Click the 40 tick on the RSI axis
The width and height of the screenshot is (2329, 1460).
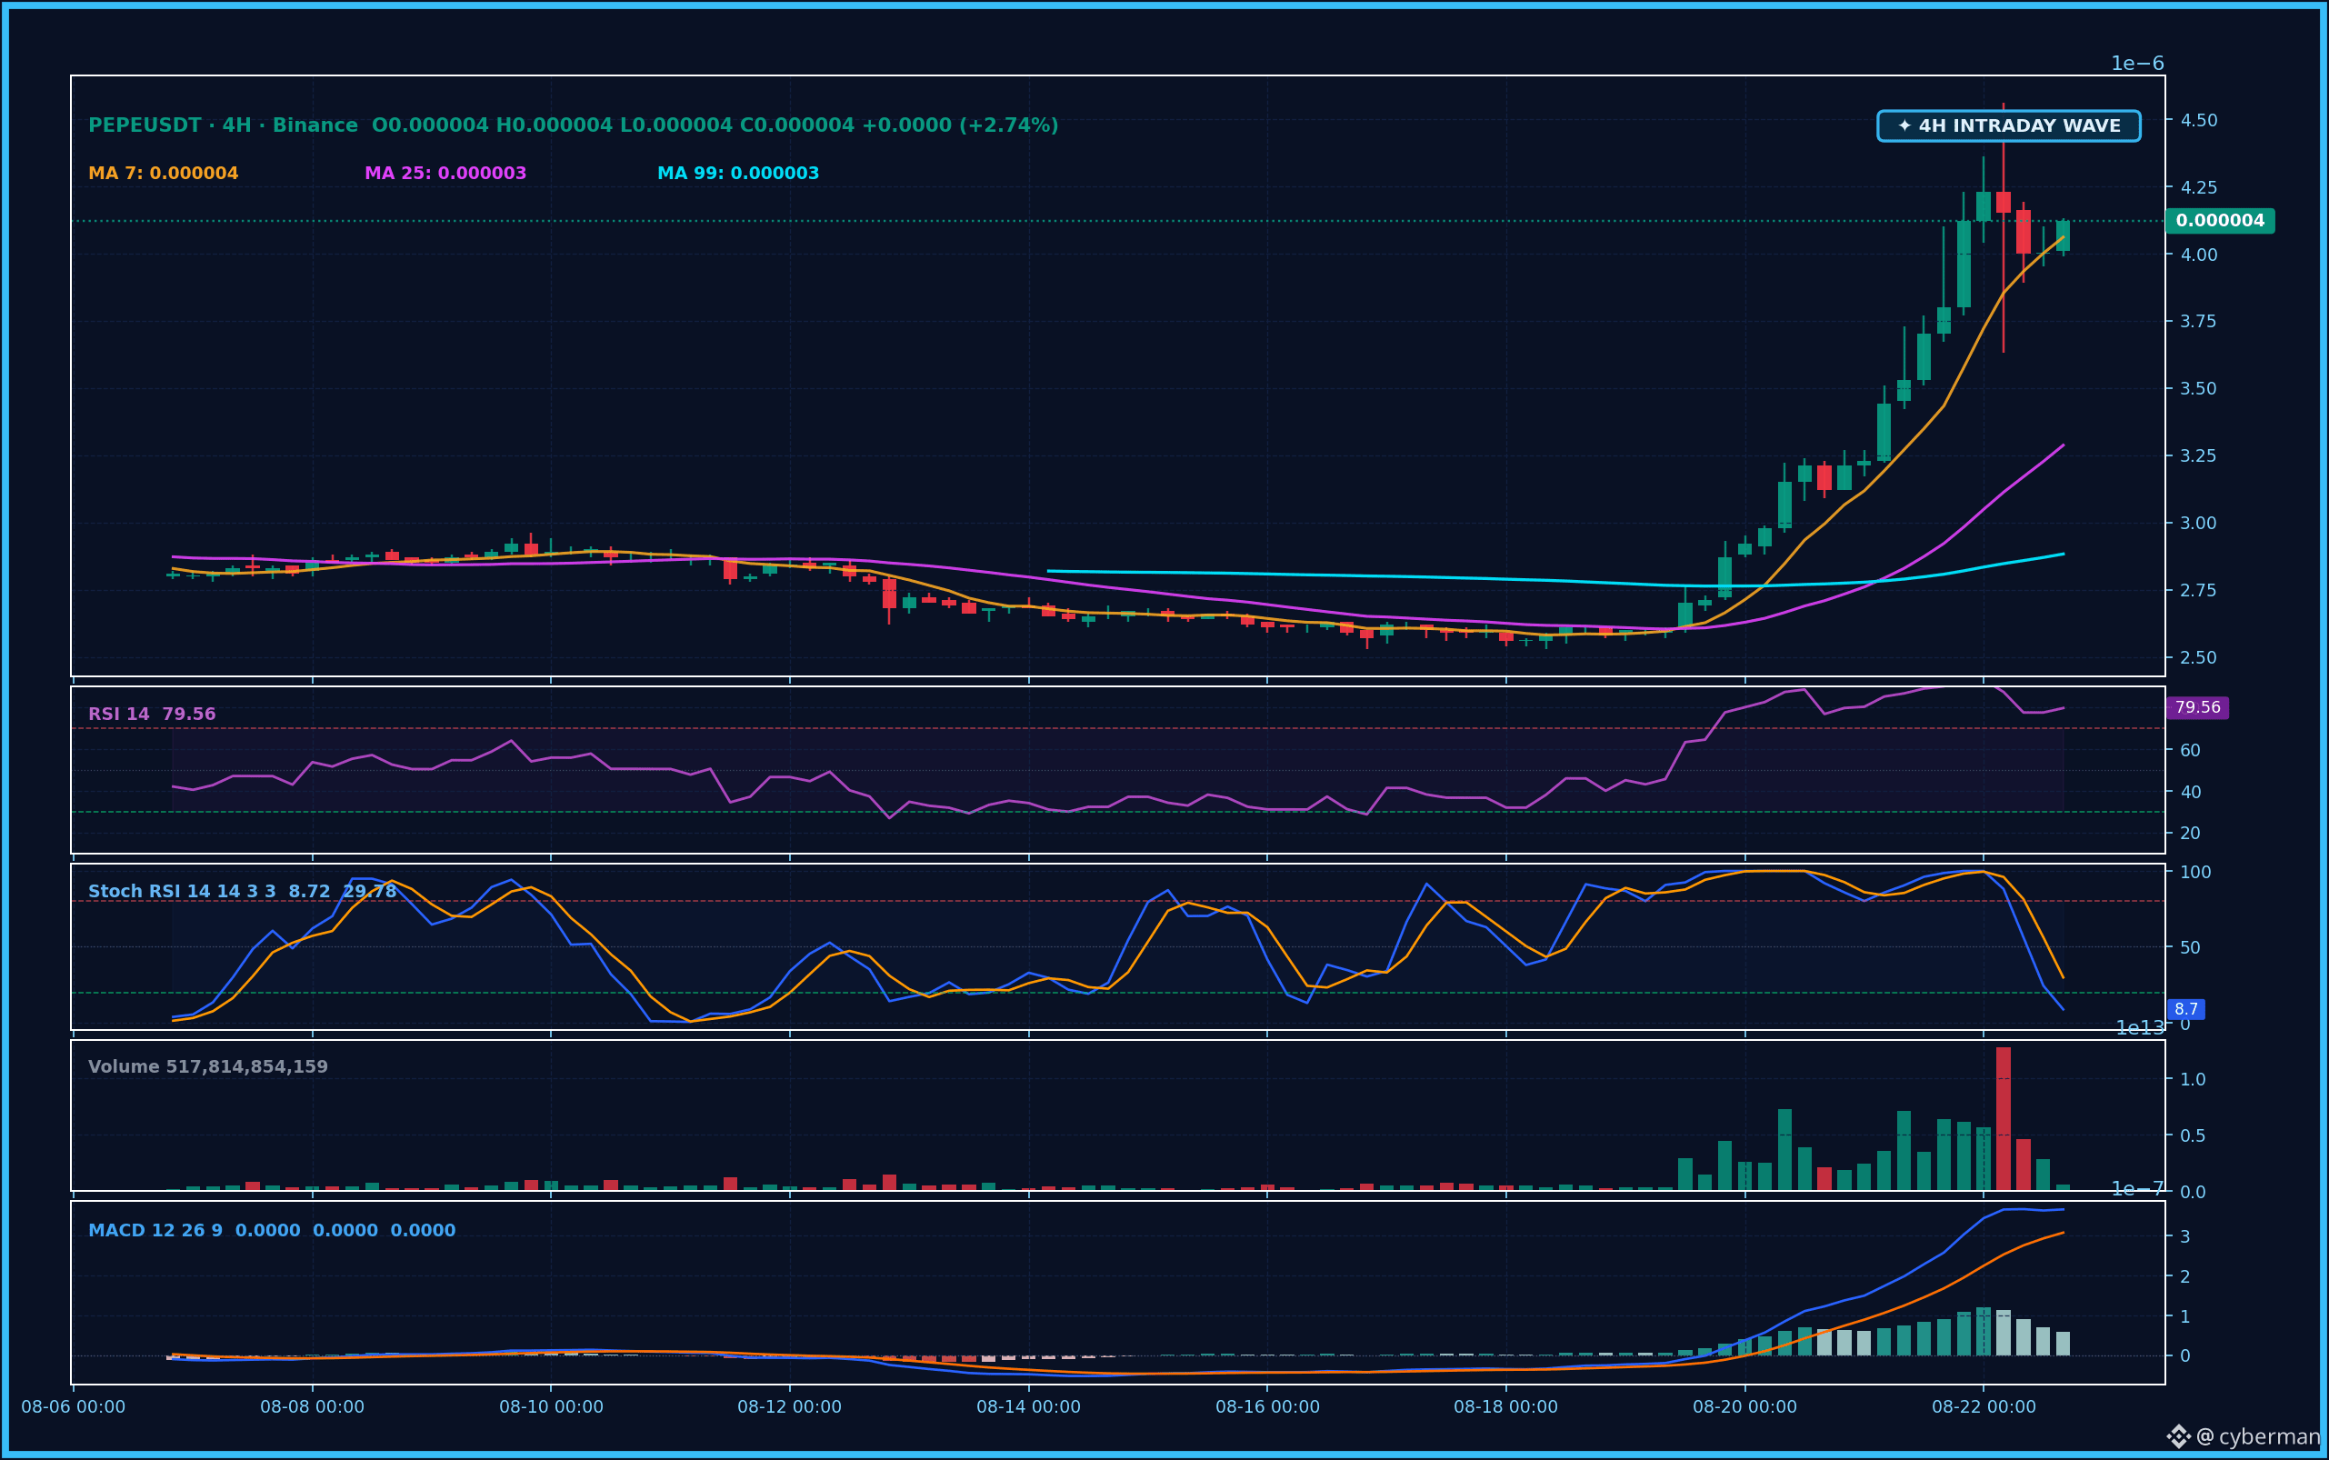[2190, 792]
